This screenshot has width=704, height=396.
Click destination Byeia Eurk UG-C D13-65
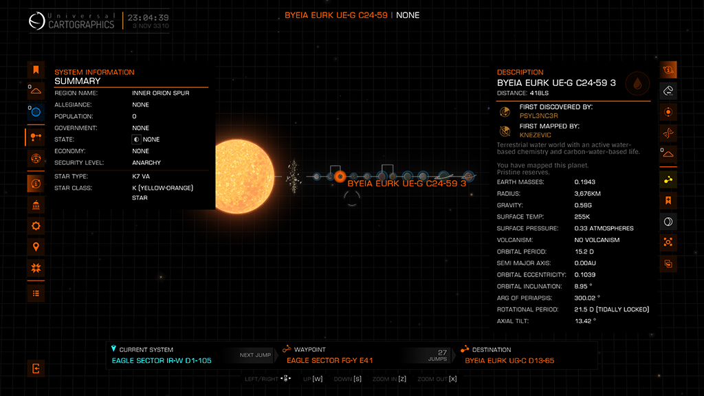[509, 360]
